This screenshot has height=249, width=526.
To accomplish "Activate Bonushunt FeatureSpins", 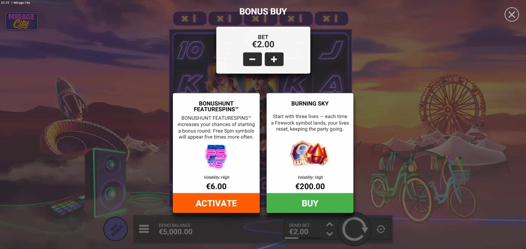I will tap(216, 203).
